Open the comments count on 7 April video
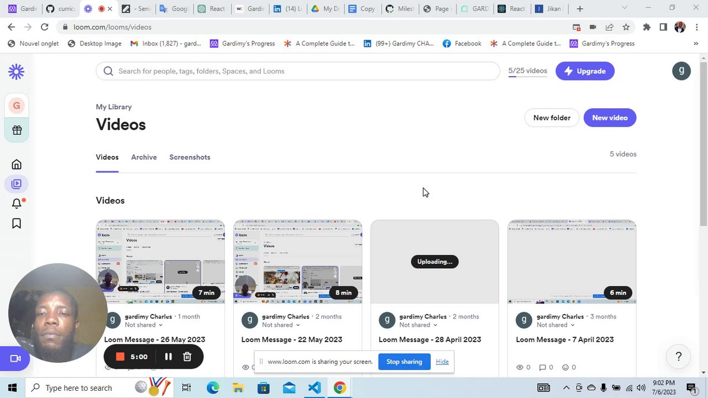 click(546, 367)
